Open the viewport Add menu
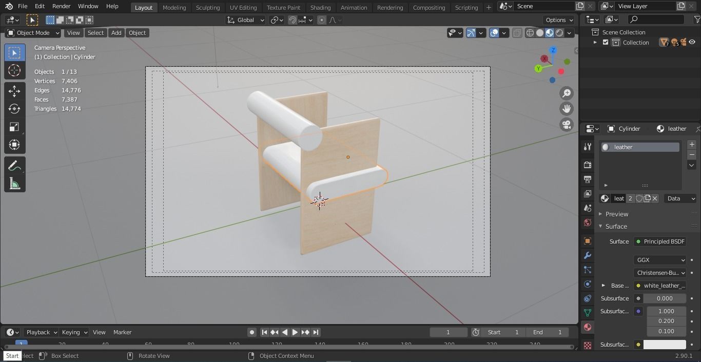The width and height of the screenshot is (701, 362). [x=116, y=33]
